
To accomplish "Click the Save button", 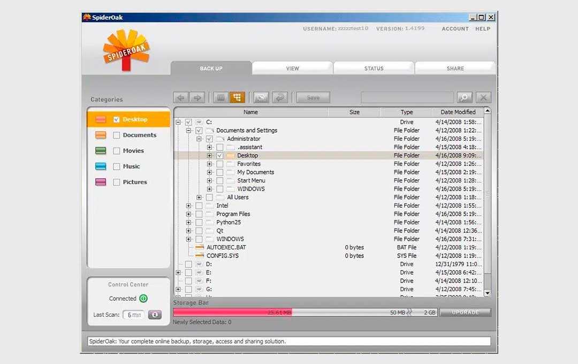I will 313,97.
